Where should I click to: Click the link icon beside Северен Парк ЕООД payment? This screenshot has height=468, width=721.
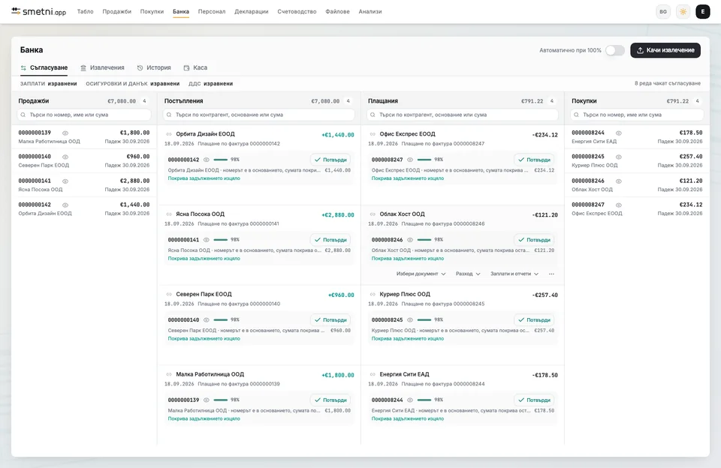click(169, 295)
